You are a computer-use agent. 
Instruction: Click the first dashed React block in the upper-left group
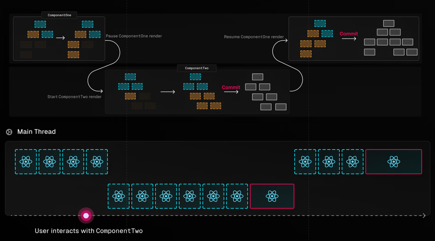tap(26, 162)
